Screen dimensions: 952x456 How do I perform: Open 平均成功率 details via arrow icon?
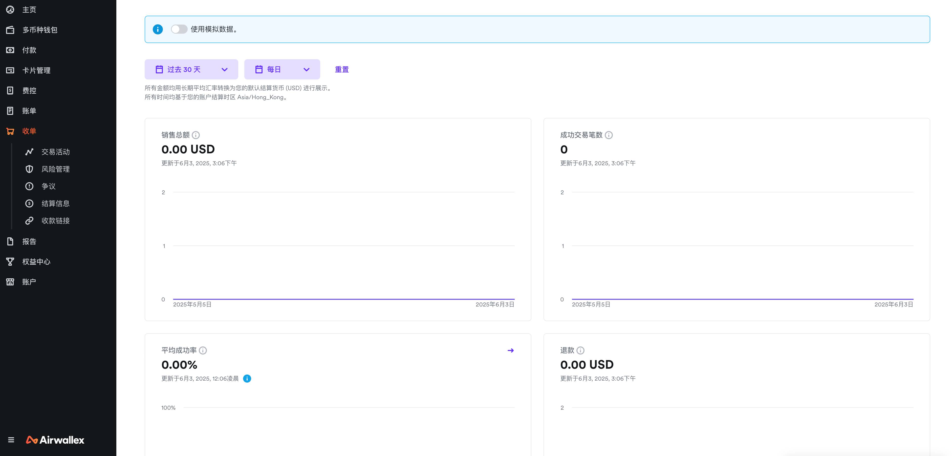[x=510, y=350]
